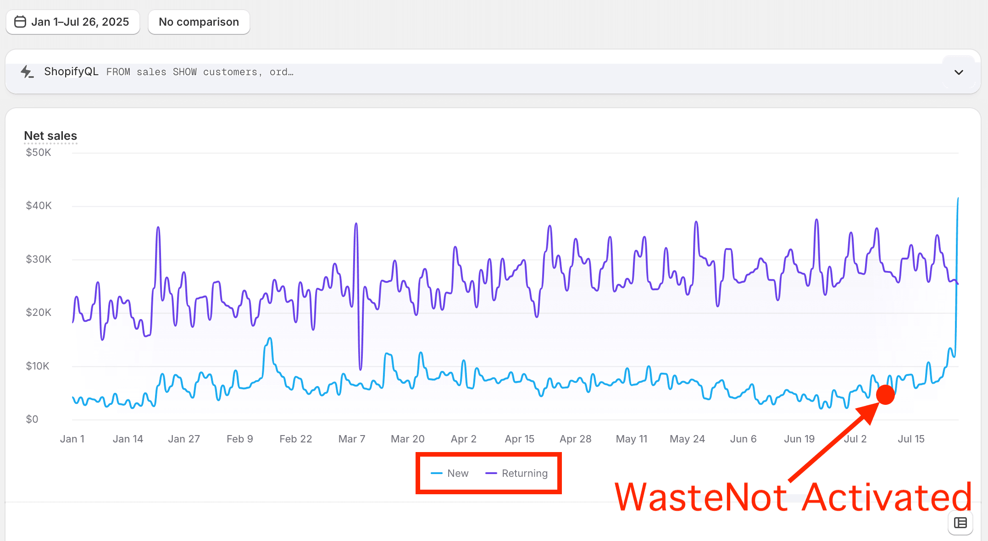Click the $10K y-axis label

37,366
